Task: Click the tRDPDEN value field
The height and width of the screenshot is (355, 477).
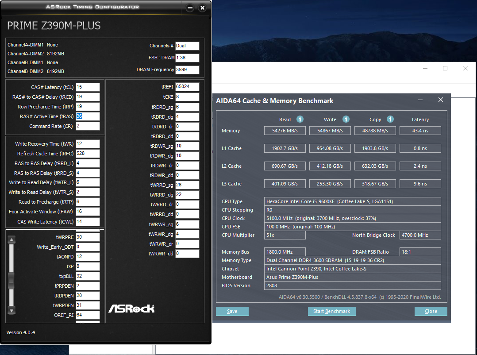Action: [x=88, y=295]
